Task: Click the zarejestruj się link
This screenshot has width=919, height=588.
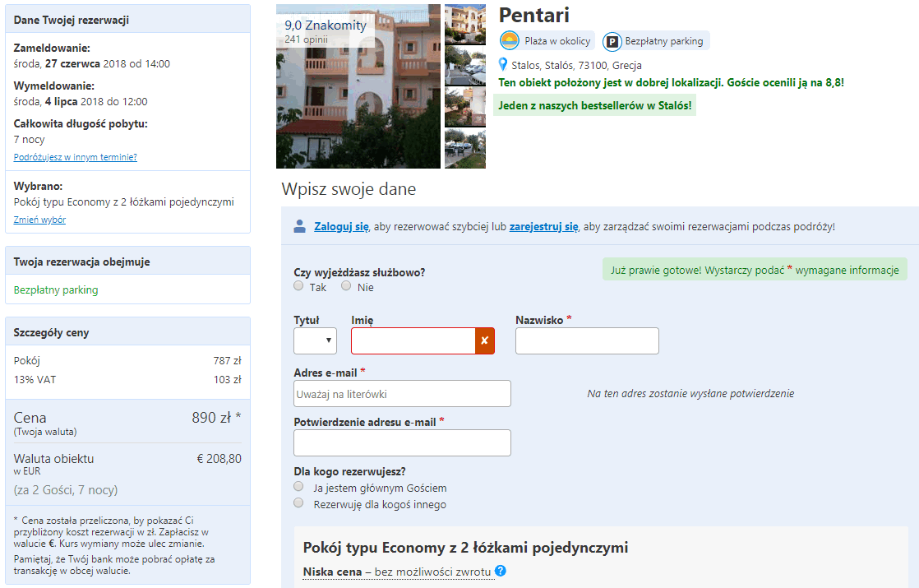Action: pos(544,227)
